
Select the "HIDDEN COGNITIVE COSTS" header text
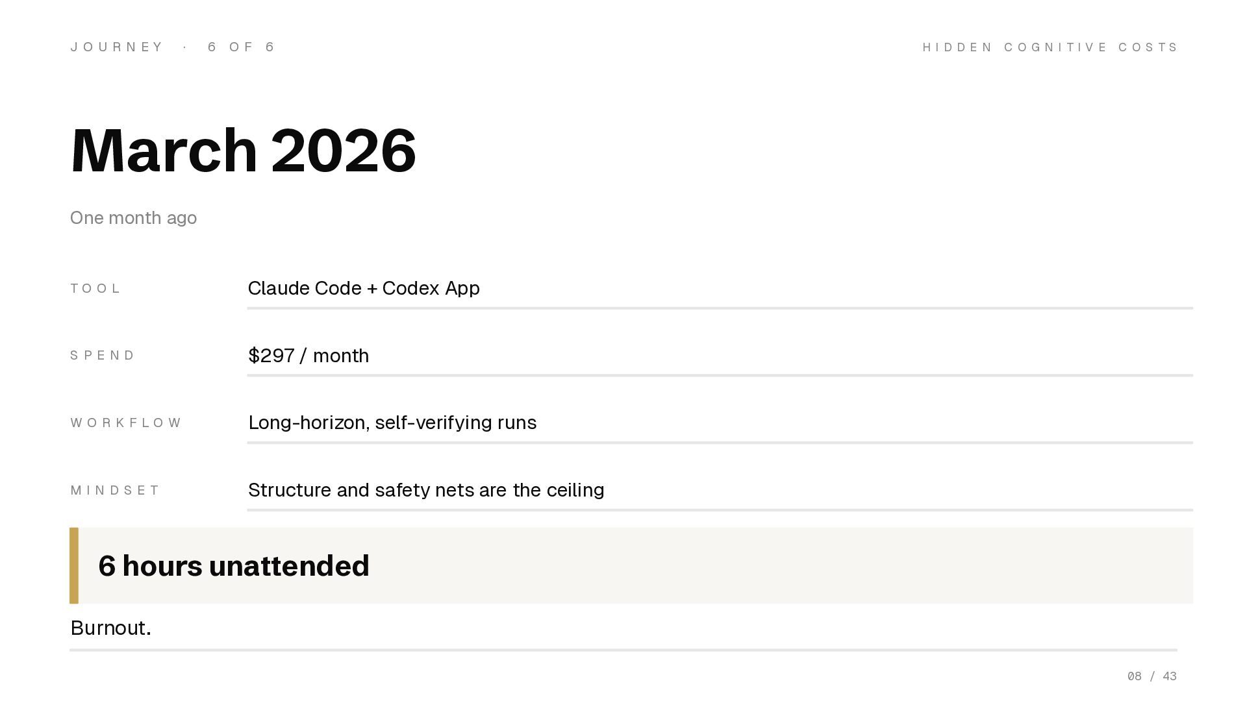pos(1050,47)
